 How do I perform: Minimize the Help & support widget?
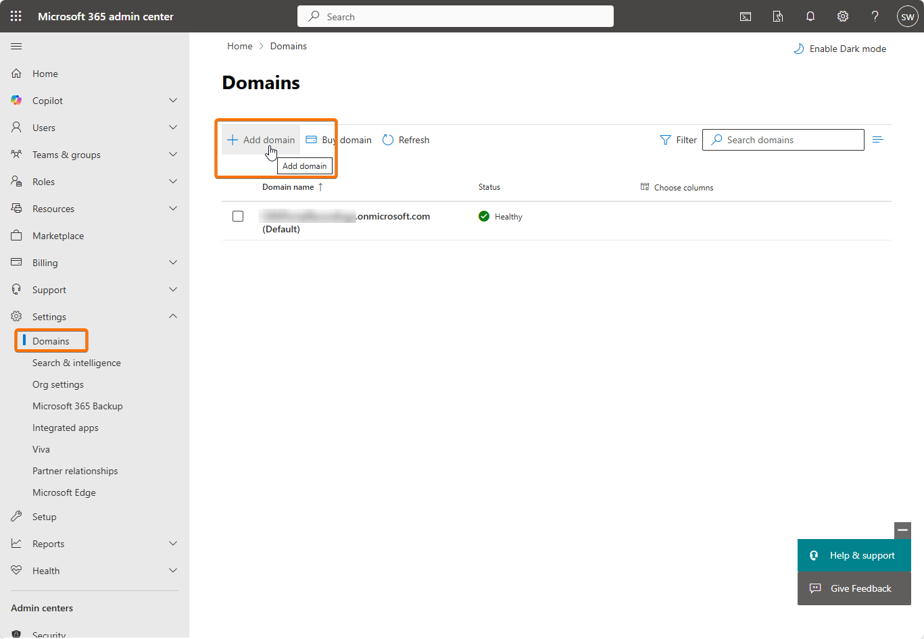point(902,530)
